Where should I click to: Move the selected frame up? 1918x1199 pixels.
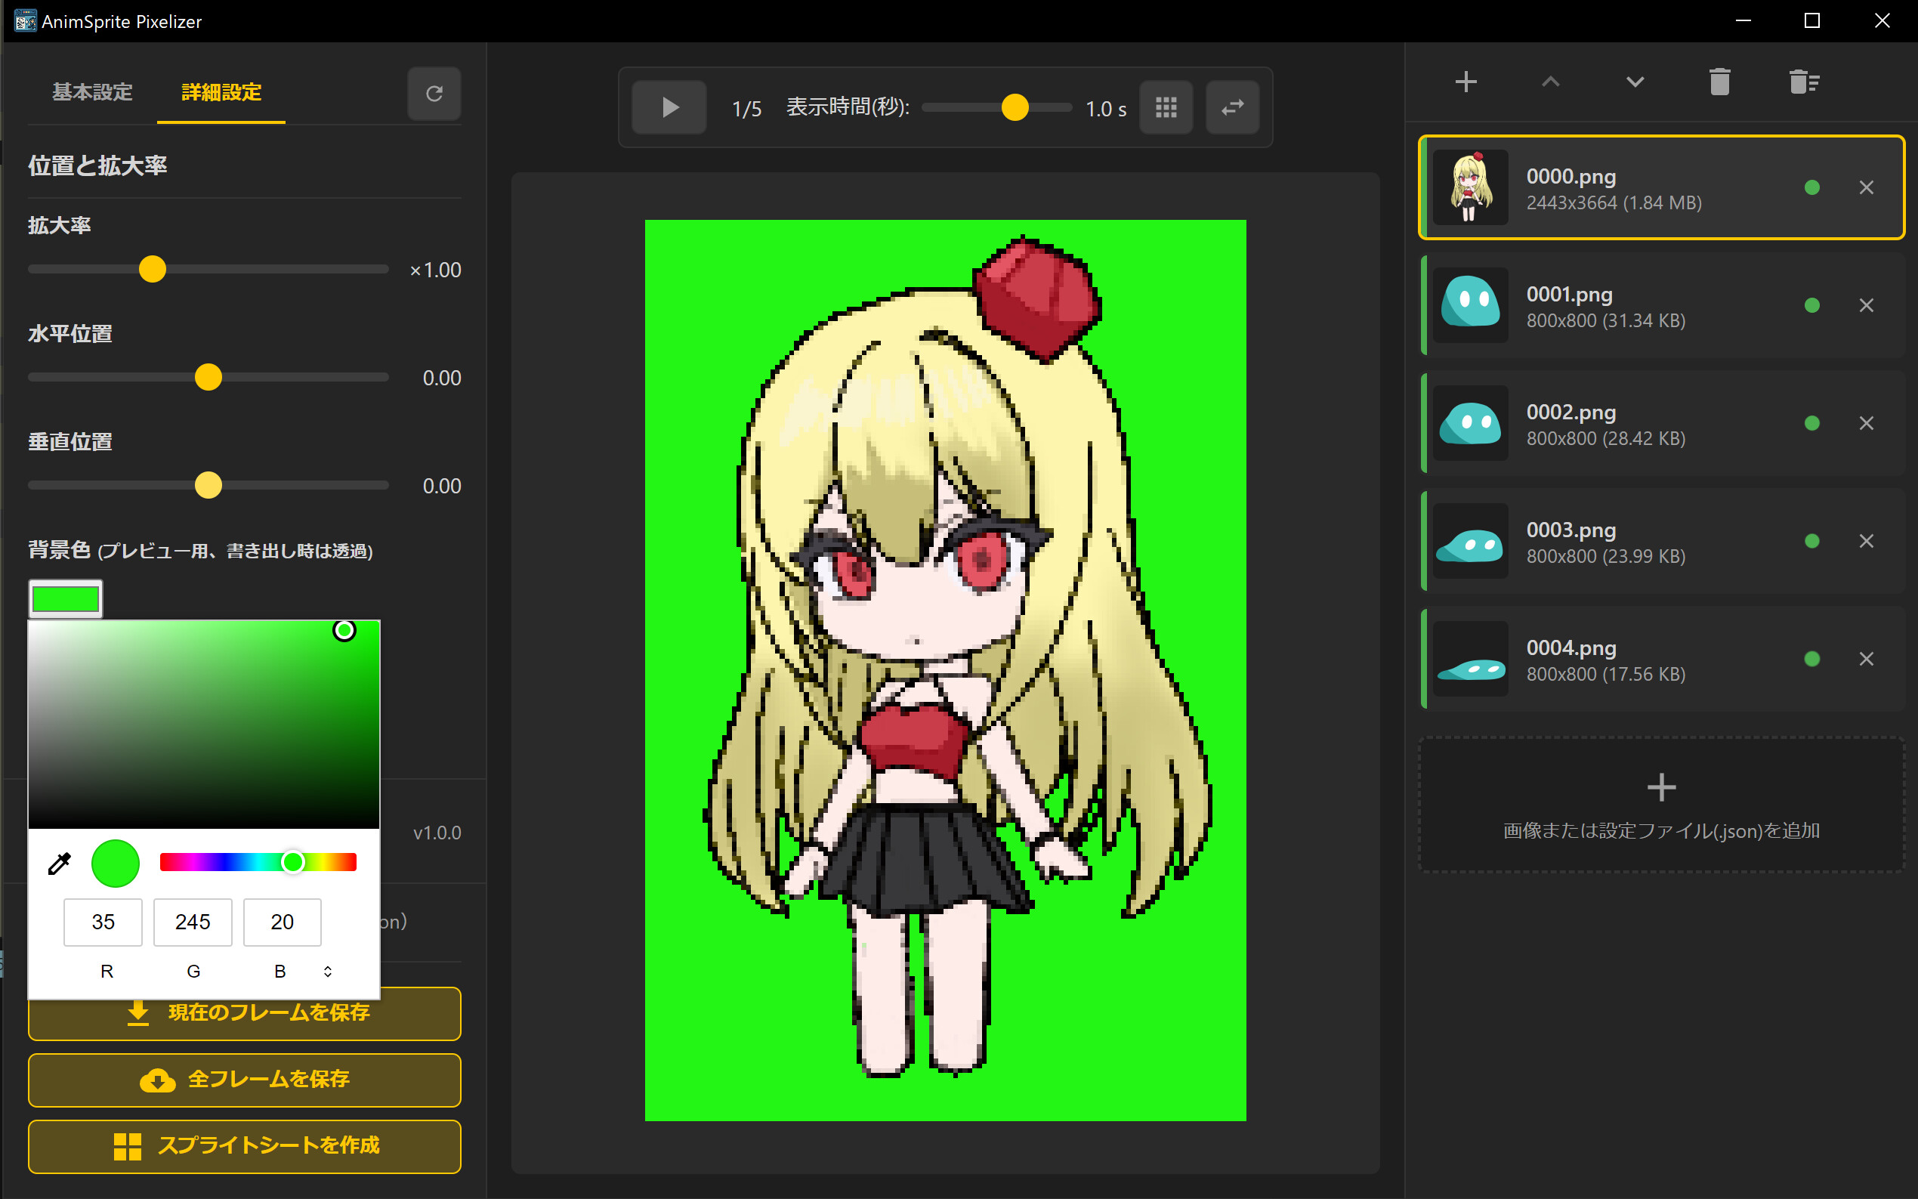tap(1550, 81)
